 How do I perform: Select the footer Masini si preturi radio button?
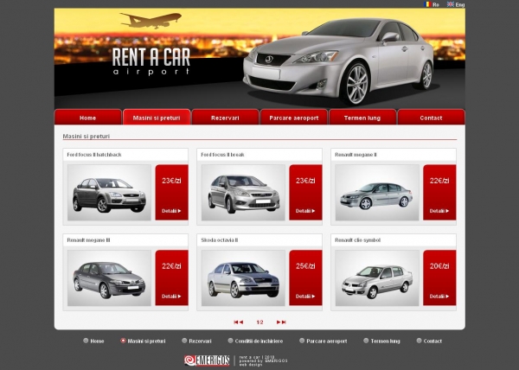[x=123, y=341]
